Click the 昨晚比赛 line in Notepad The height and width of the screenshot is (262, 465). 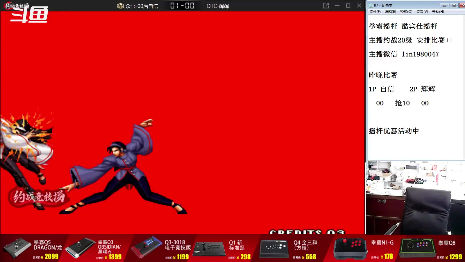[383, 75]
